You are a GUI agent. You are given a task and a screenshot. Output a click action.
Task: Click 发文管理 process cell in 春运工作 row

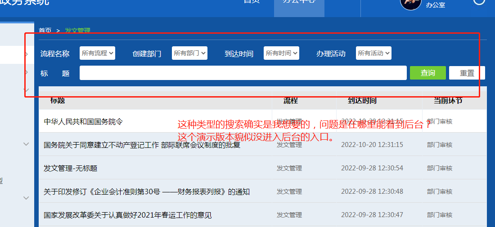pyautogui.click(x=289, y=215)
